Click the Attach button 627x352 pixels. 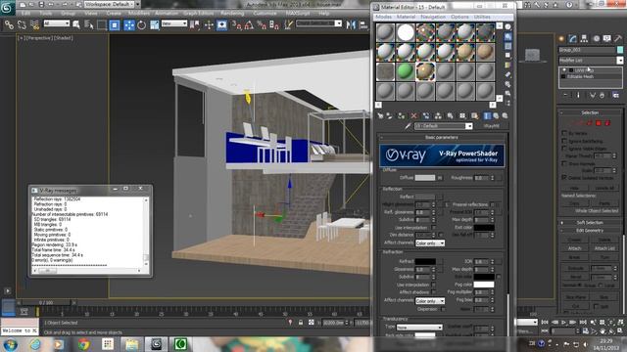pos(575,248)
